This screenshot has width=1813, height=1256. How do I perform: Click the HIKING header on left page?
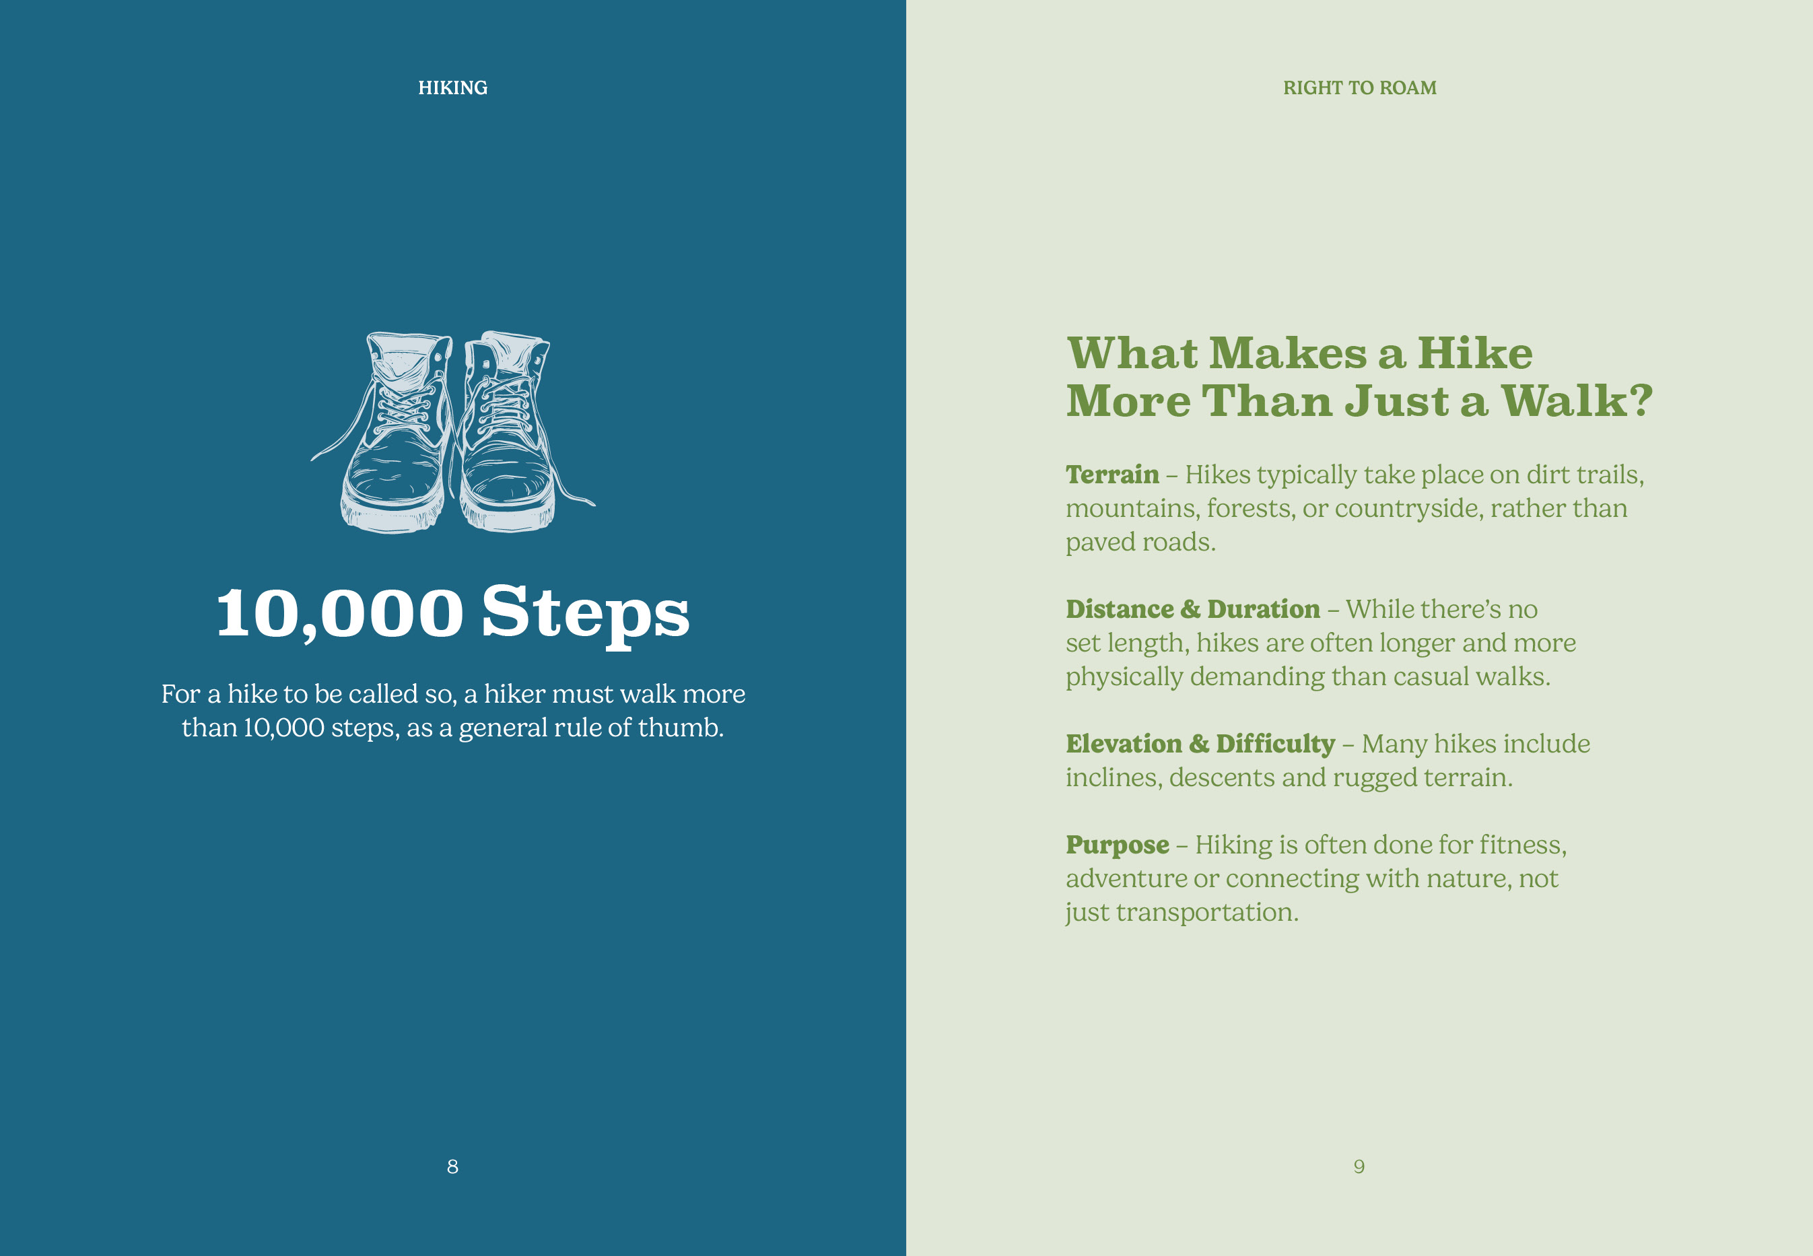coord(452,88)
